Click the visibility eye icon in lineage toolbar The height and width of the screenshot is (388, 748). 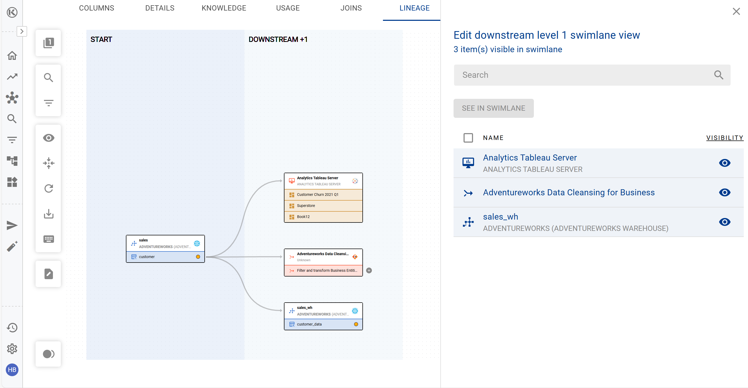click(48, 138)
